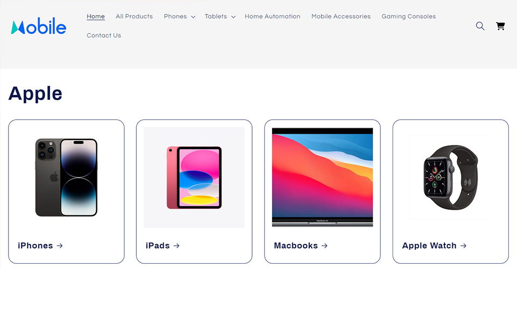
Task: Select the iPhone product image
Action: click(x=66, y=177)
